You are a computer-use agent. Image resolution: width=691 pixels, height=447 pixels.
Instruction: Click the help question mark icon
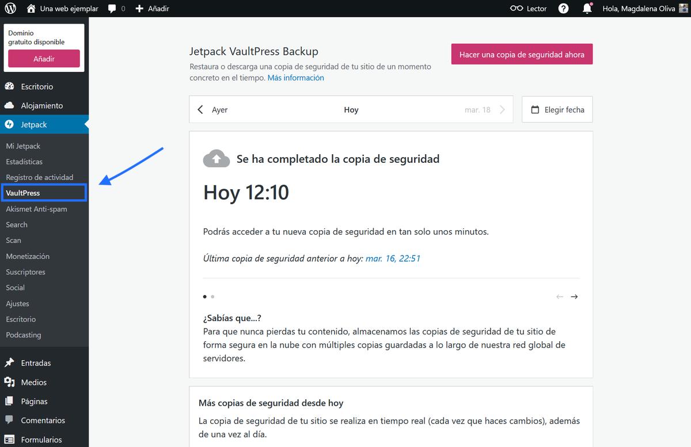coord(563,8)
